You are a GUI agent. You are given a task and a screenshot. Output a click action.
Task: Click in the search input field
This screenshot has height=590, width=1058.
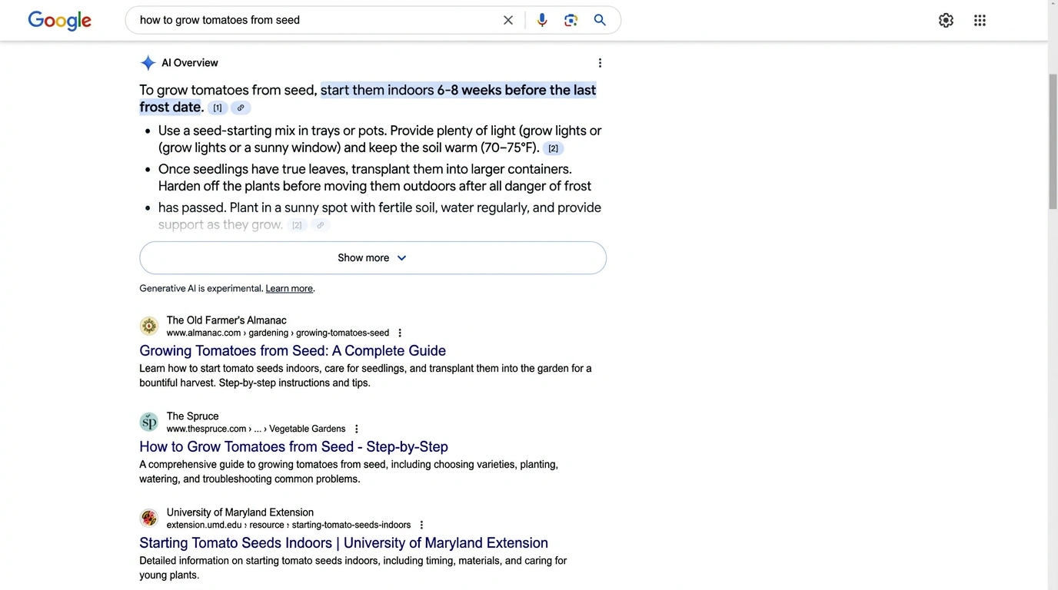tap(315, 21)
